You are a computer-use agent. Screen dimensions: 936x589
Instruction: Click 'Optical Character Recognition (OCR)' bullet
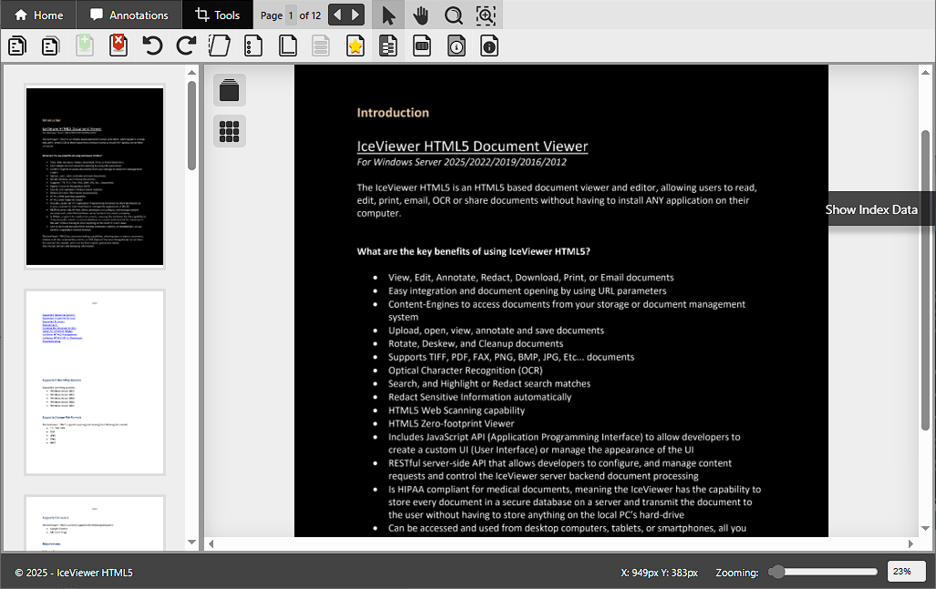click(465, 371)
